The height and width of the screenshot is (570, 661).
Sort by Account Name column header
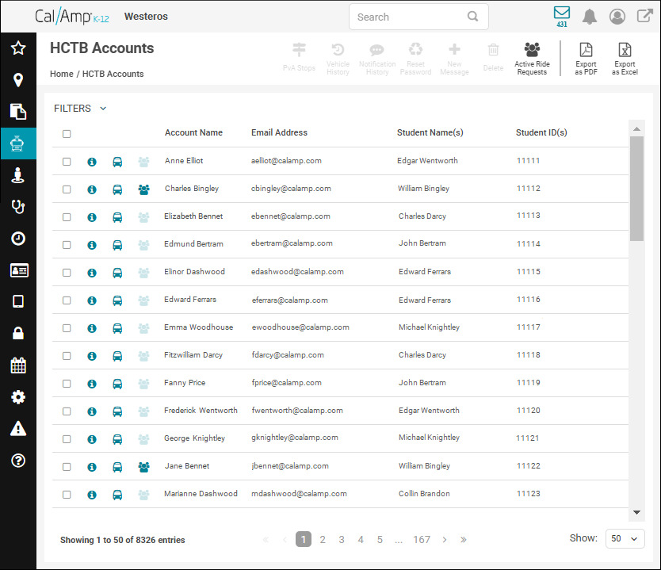click(x=193, y=132)
